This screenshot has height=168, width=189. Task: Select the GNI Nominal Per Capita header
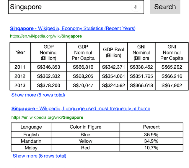pyautogui.click(x=172, y=52)
